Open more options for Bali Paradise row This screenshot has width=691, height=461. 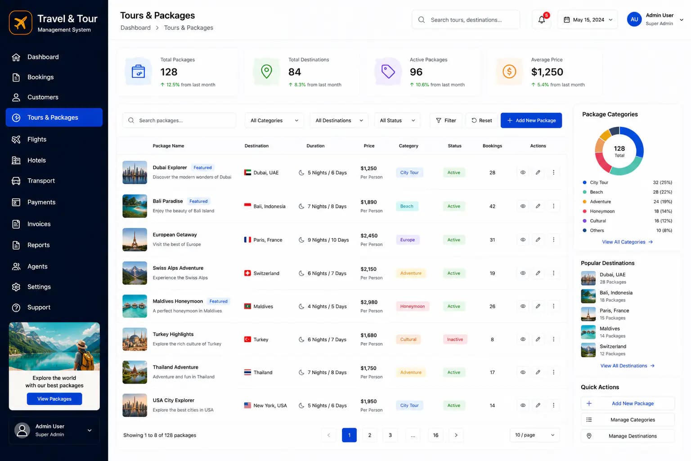[x=553, y=206]
